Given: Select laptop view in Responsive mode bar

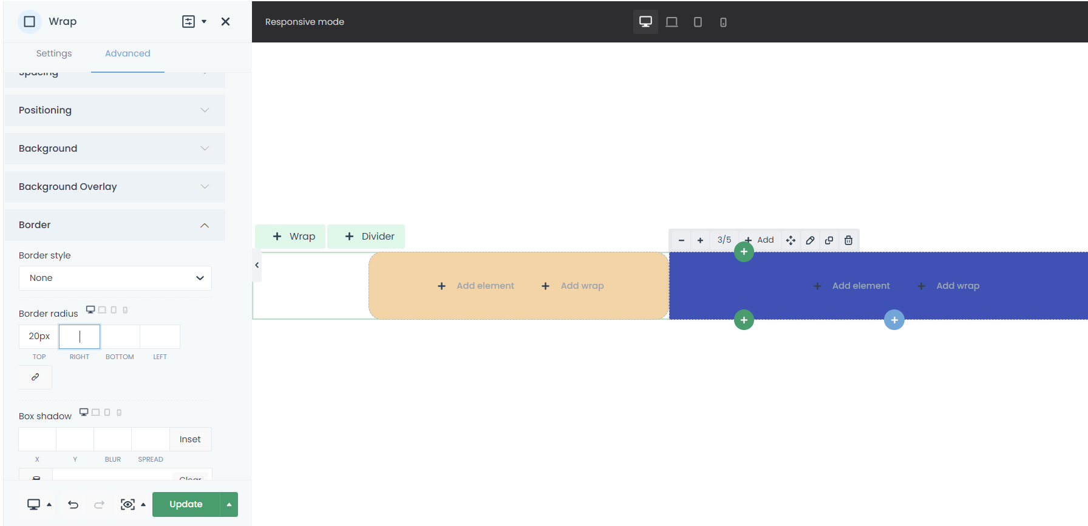Looking at the screenshot, I should [671, 22].
